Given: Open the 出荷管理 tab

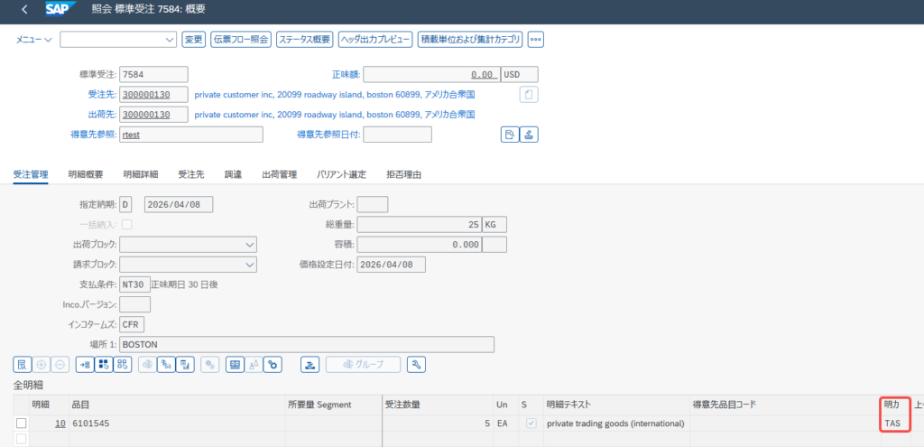Looking at the screenshot, I should pos(279,174).
